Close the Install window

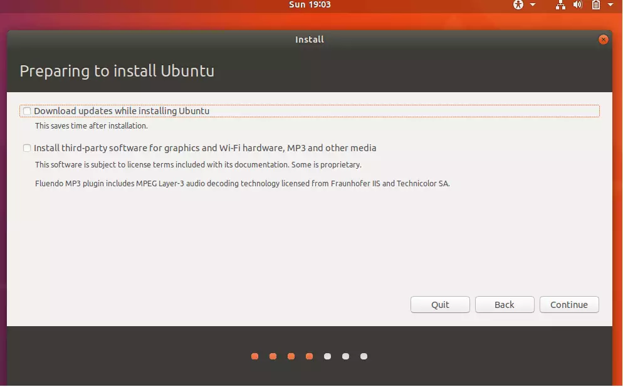[x=603, y=40]
